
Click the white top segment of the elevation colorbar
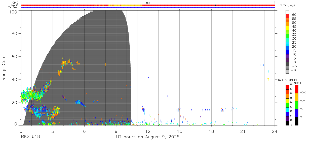tap(288, 12)
